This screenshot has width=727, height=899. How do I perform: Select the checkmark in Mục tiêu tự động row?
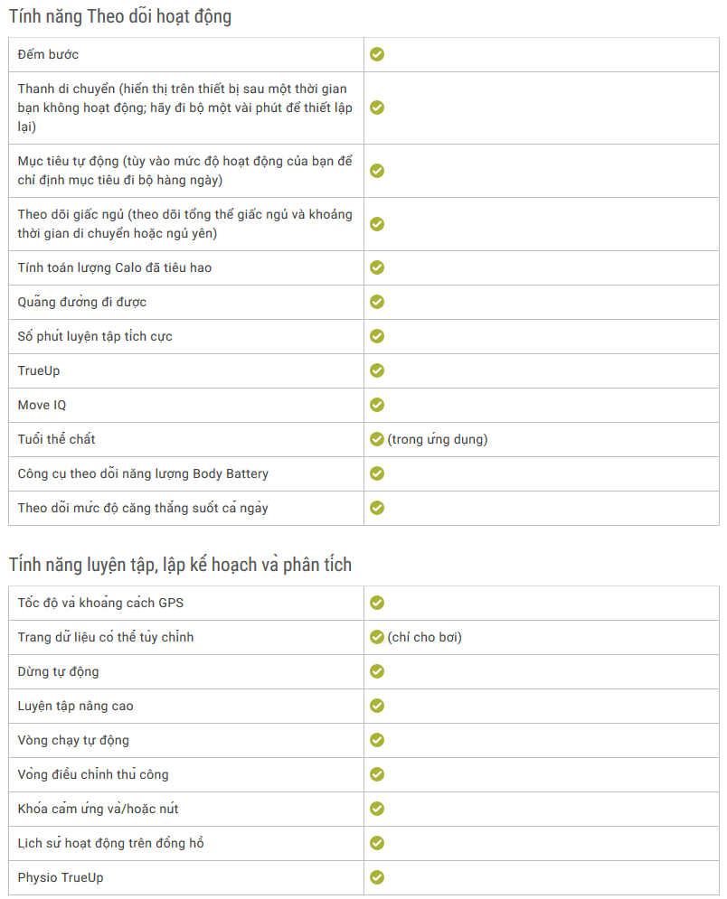(x=377, y=171)
